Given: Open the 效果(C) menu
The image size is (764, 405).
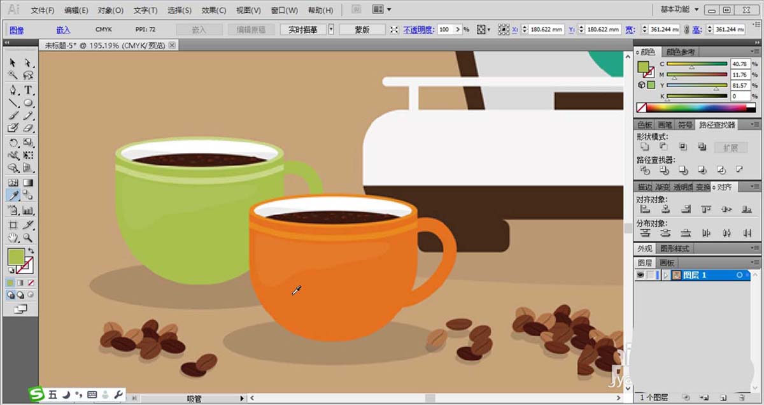Looking at the screenshot, I should tap(213, 10).
